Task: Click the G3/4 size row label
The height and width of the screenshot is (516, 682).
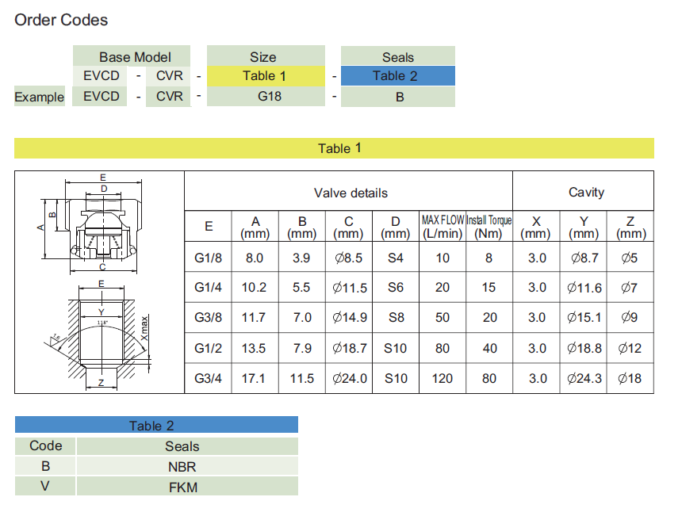Action: tap(209, 378)
